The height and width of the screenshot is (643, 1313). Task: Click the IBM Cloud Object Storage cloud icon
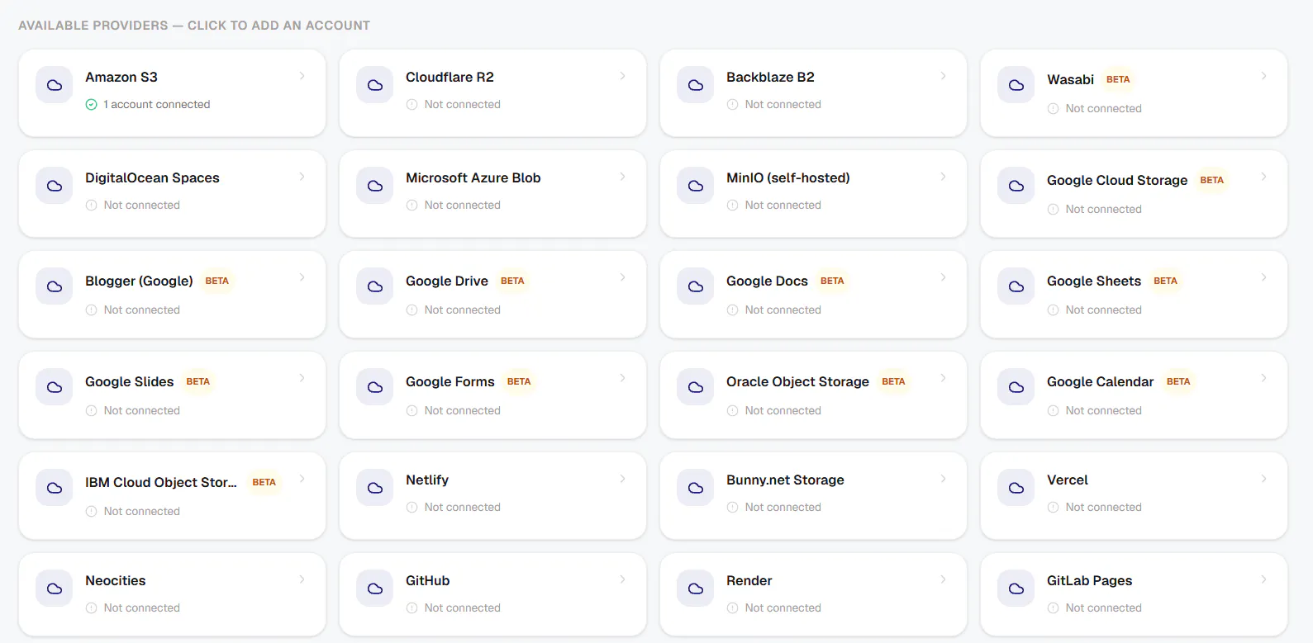pyautogui.click(x=55, y=488)
